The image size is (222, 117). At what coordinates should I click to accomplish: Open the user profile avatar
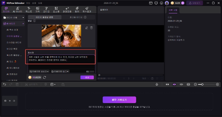coord(167,3)
